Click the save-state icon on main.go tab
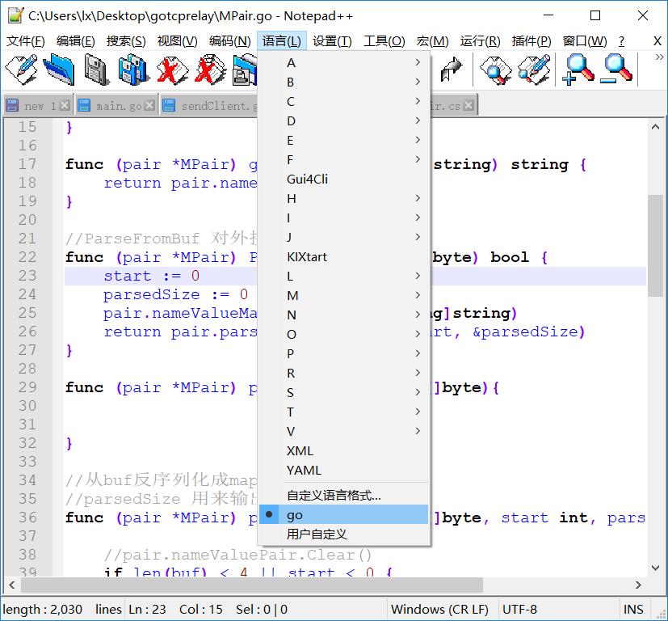668x621 pixels. (x=84, y=105)
